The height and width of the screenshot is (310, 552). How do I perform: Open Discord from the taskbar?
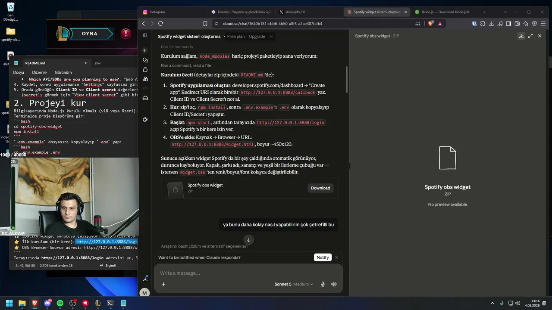pyautogui.click(x=47, y=303)
